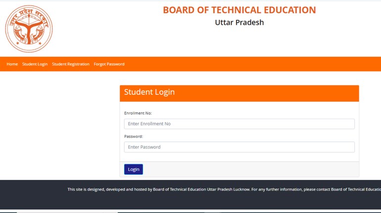Viewport: 381px width, 213px height.
Task: Select Forgot Password in the navigation bar
Action: pyautogui.click(x=109, y=64)
